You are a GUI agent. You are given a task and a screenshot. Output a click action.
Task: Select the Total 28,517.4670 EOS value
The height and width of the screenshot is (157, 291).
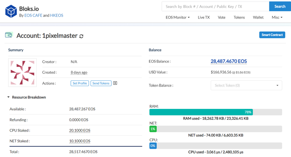pos(83,152)
